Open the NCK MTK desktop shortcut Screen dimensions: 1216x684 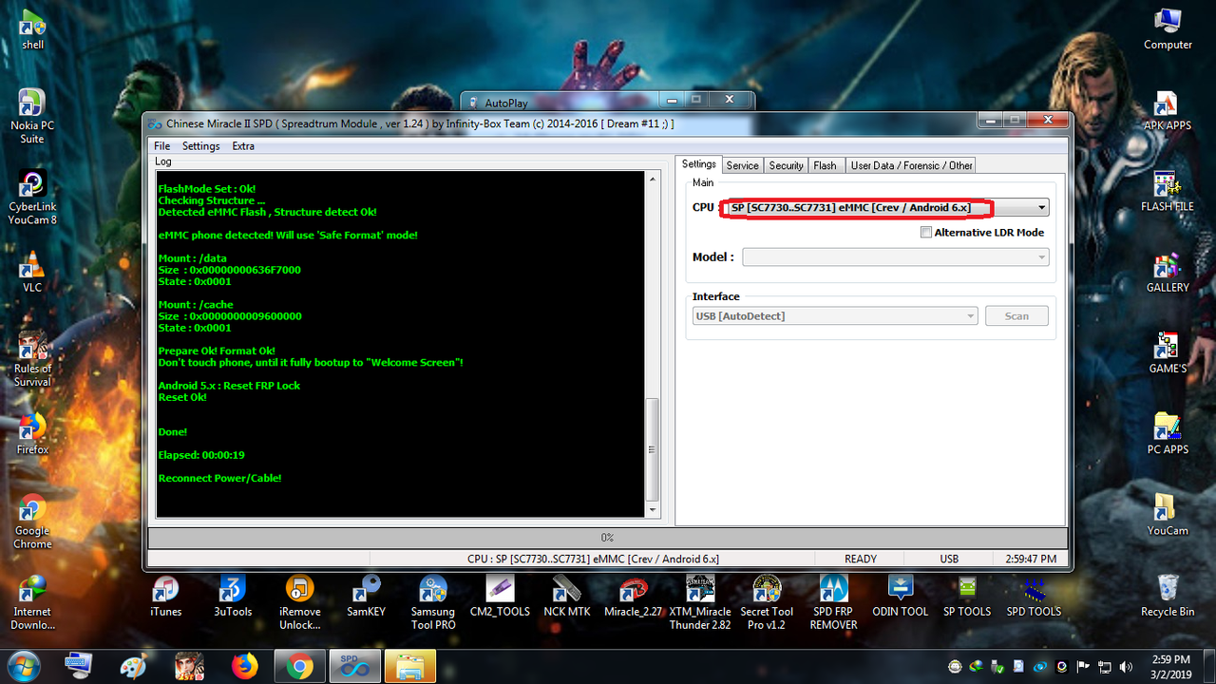click(567, 596)
